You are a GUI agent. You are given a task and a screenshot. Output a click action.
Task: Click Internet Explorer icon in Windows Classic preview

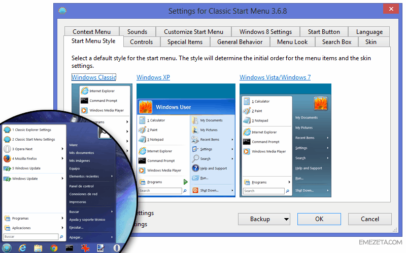84,91
